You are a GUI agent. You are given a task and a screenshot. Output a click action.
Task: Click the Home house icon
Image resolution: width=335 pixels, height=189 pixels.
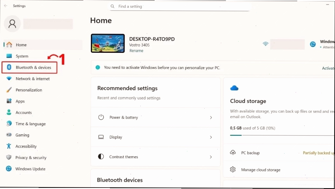9,45
